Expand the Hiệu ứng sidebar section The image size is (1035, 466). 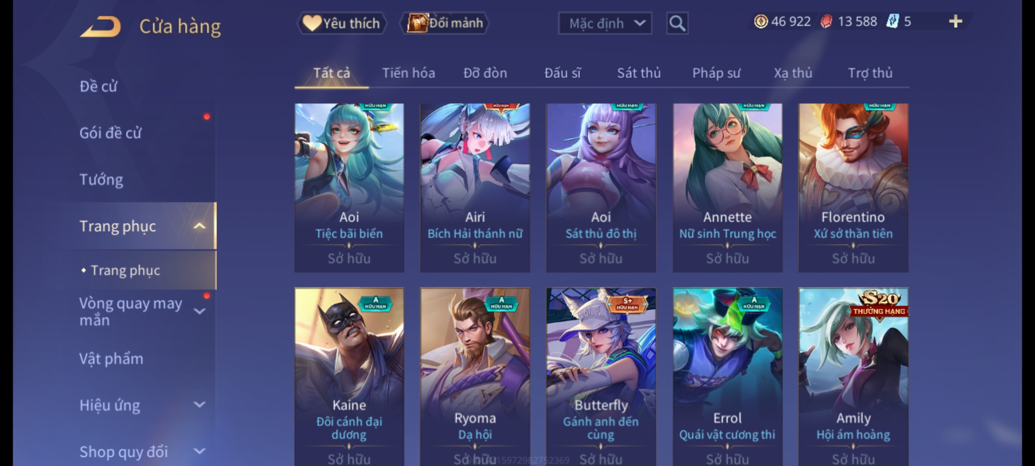[x=199, y=405]
